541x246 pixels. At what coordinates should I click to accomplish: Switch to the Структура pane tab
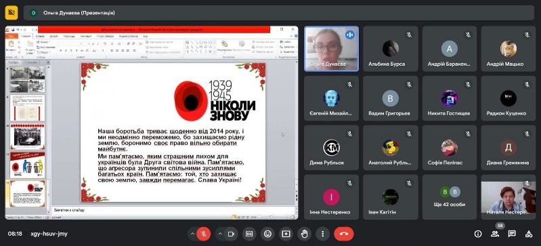click(x=31, y=62)
